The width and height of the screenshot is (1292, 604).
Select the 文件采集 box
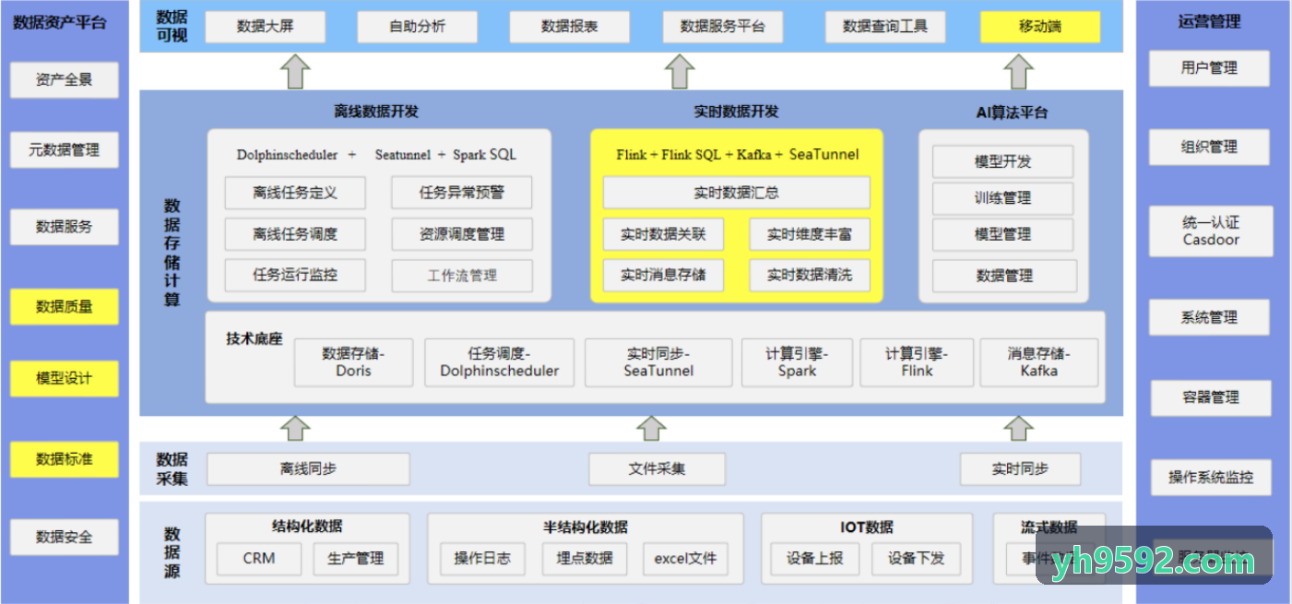pos(658,469)
